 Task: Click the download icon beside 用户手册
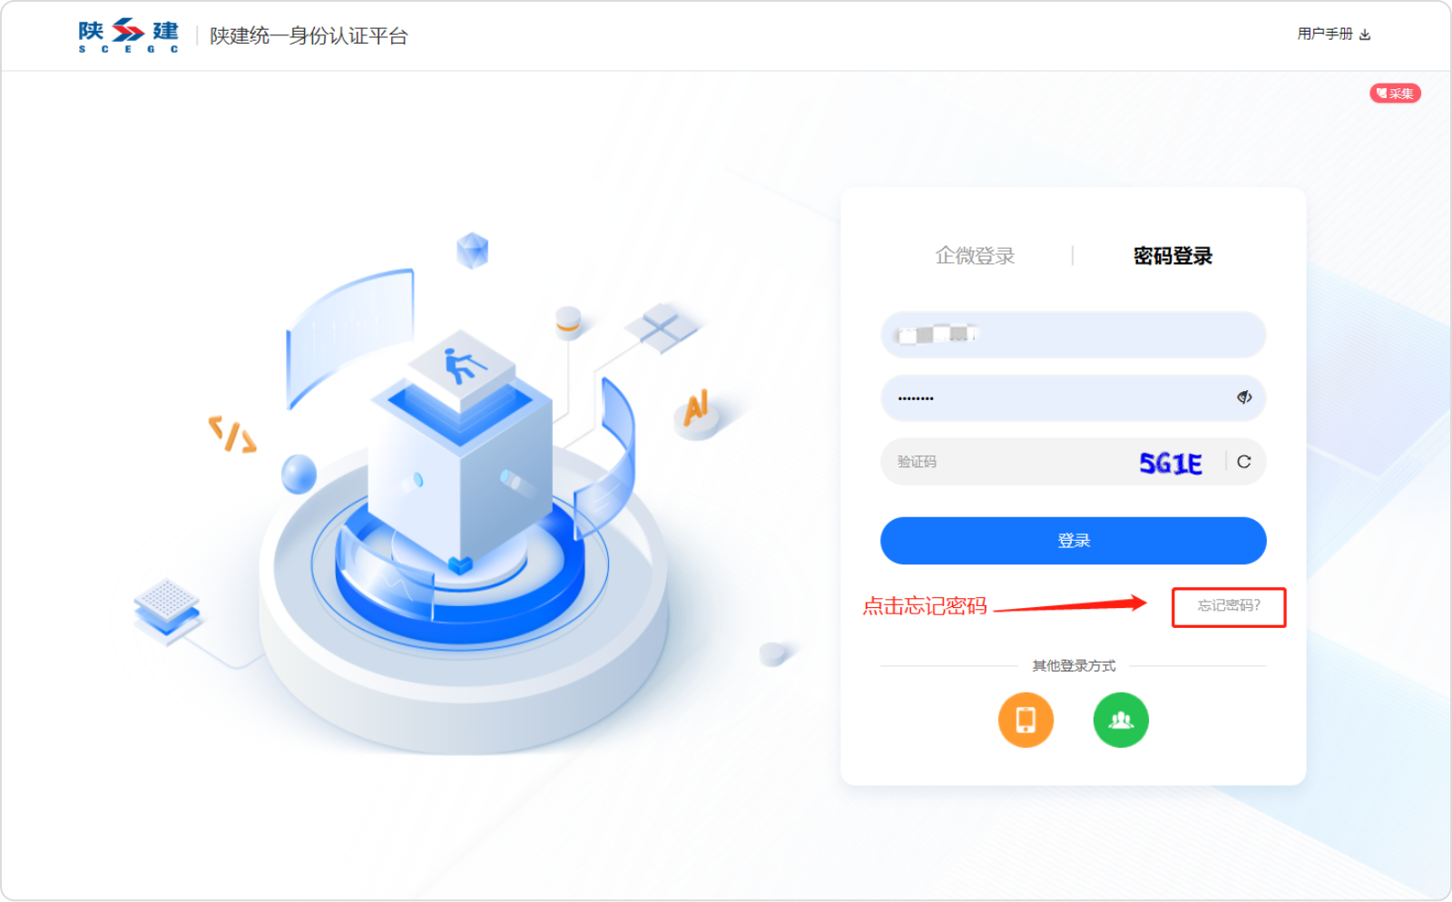coord(1365,34)
